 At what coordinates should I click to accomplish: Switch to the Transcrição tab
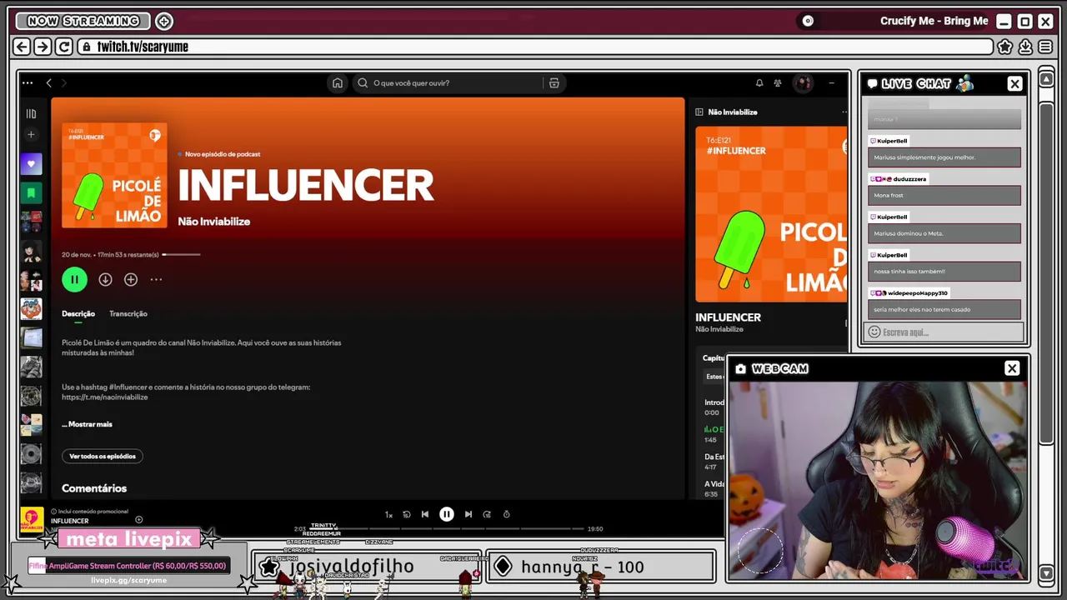coord(128,314)
